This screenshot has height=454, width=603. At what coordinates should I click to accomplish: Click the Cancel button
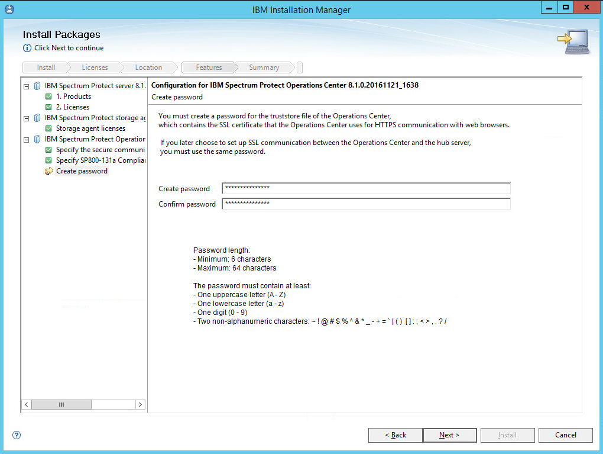565,435
